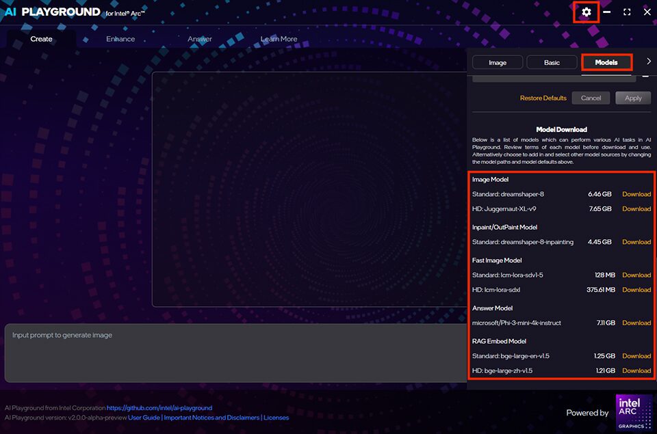Download the Juggernaut-XL-v9 HD model
This screenshot has height=434, width=657.
point(636,209)
